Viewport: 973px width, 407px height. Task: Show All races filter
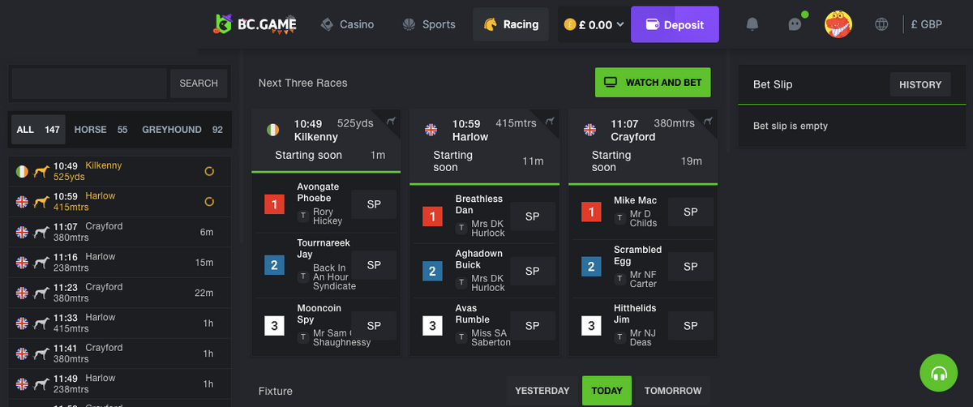tap(38, 130)
